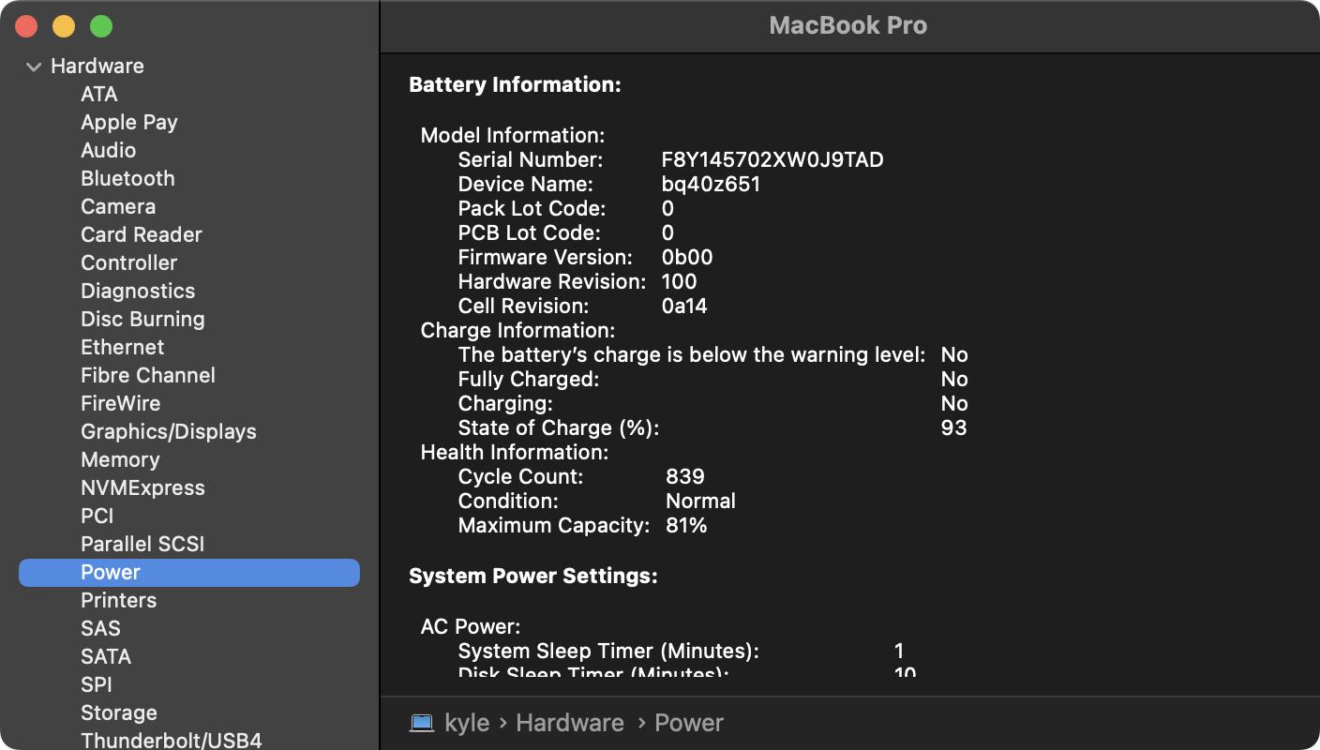Open Card Reader information
Screen dimensions: 1320x750
[x=142, y=234]
